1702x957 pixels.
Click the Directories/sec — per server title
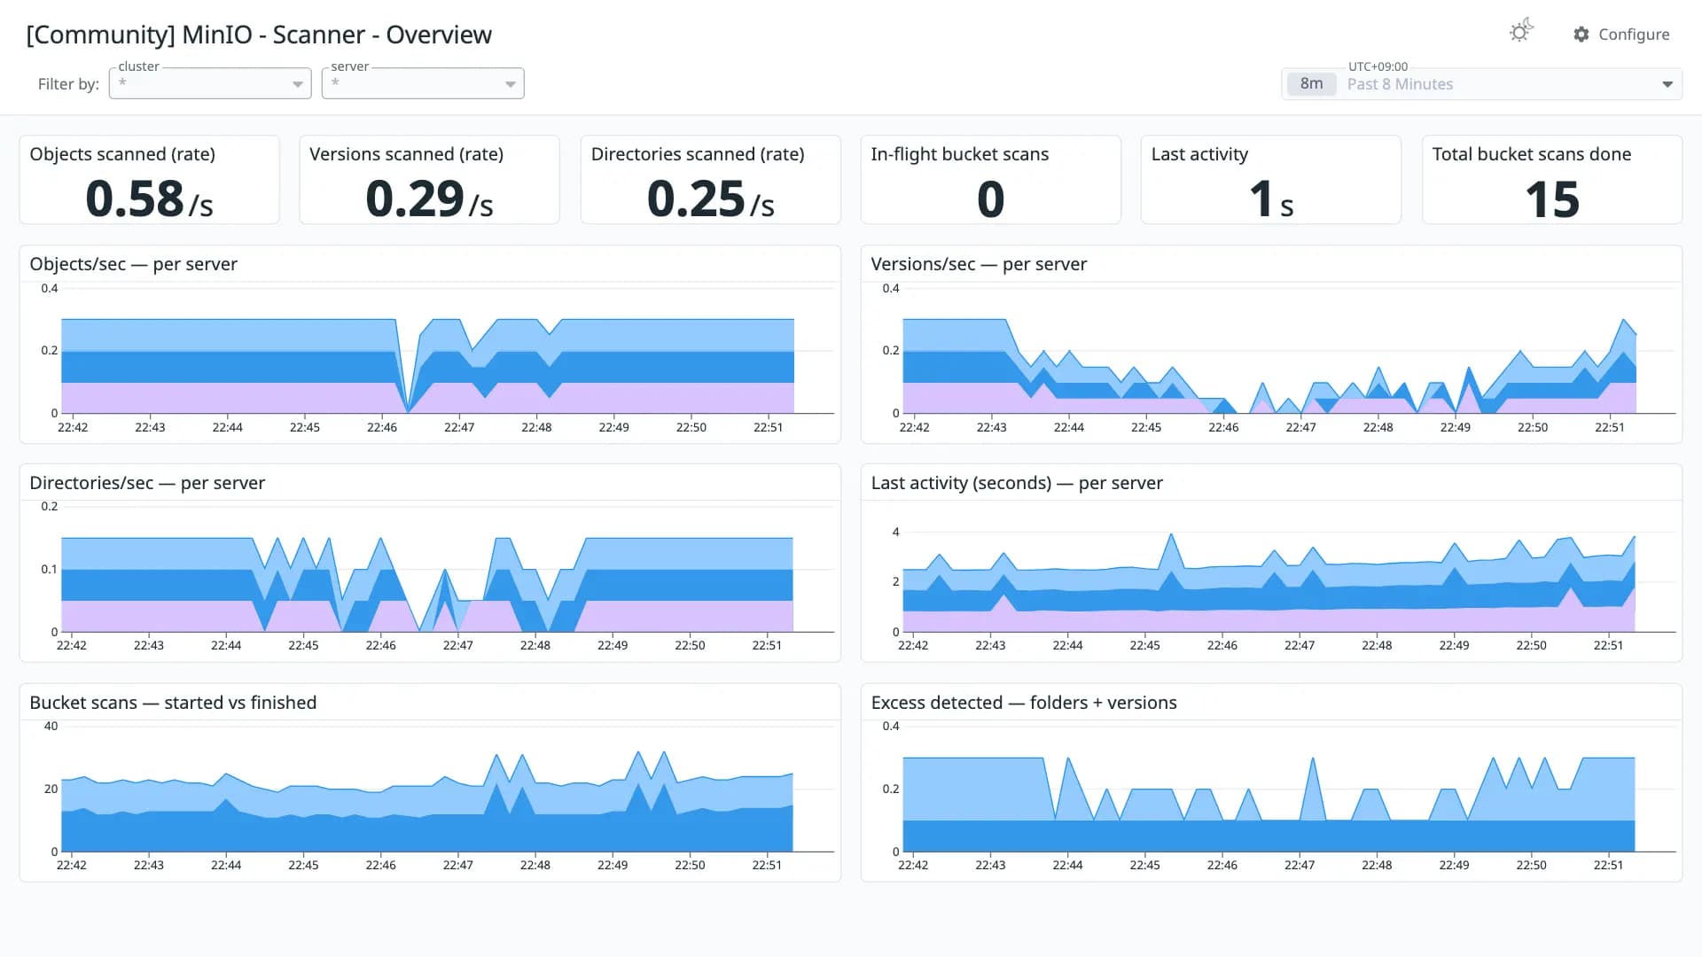(147, 483)
